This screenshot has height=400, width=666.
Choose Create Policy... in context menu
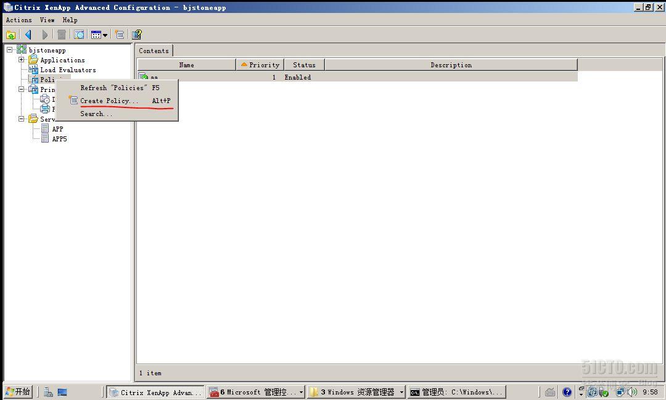(117, 101)
